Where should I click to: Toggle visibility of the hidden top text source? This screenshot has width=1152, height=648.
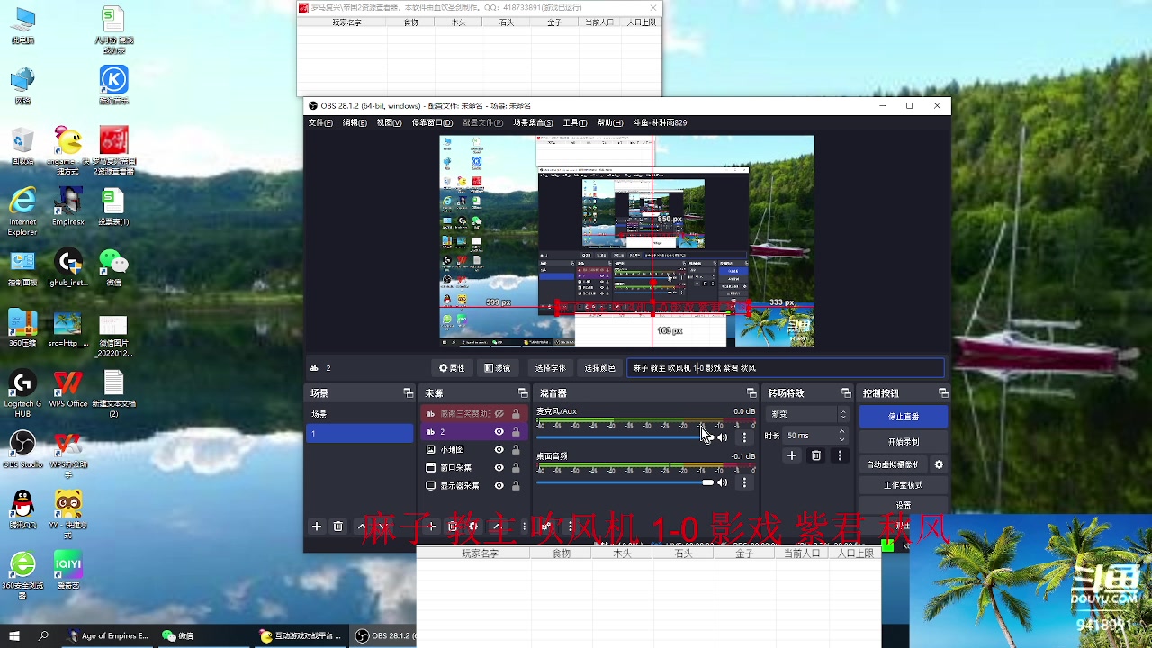pyautogui.click(x=499, y=414)
